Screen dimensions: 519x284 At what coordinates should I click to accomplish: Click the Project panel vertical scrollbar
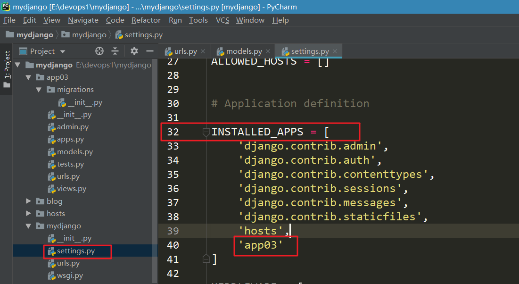155,171
